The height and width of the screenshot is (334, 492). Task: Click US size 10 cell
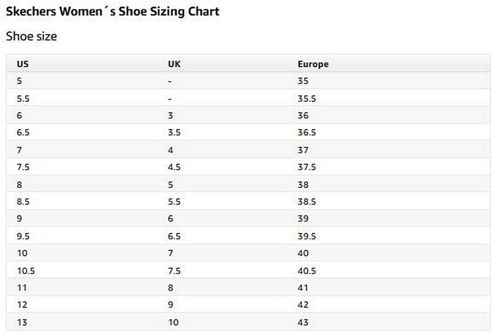pyautogui.click(x=22, y=253)
